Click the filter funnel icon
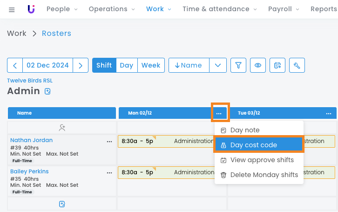338x212 pixels. 238,66
